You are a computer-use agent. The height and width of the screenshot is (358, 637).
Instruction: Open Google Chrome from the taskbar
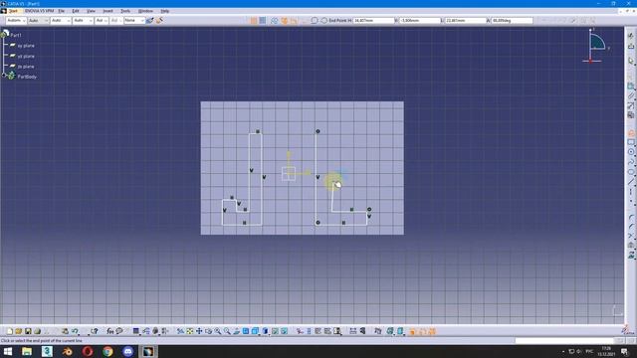click(x=107, y=351)
